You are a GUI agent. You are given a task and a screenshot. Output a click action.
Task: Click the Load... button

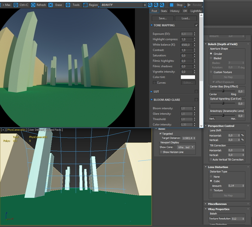click(x=186, y=18)
